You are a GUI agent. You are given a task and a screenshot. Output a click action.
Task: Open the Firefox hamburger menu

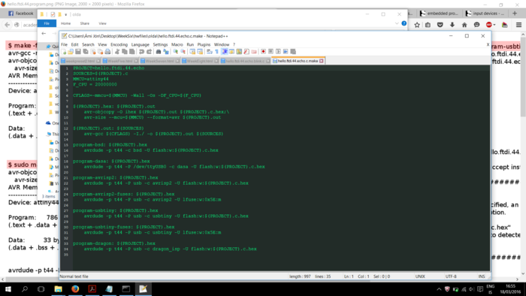point(518,25)
